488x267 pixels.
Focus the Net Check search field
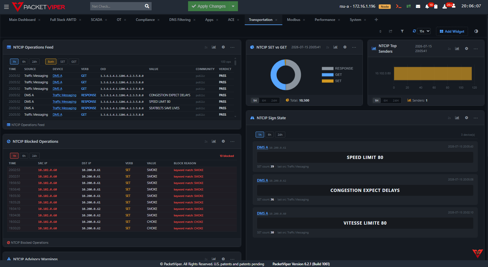[x=117, y=6]
